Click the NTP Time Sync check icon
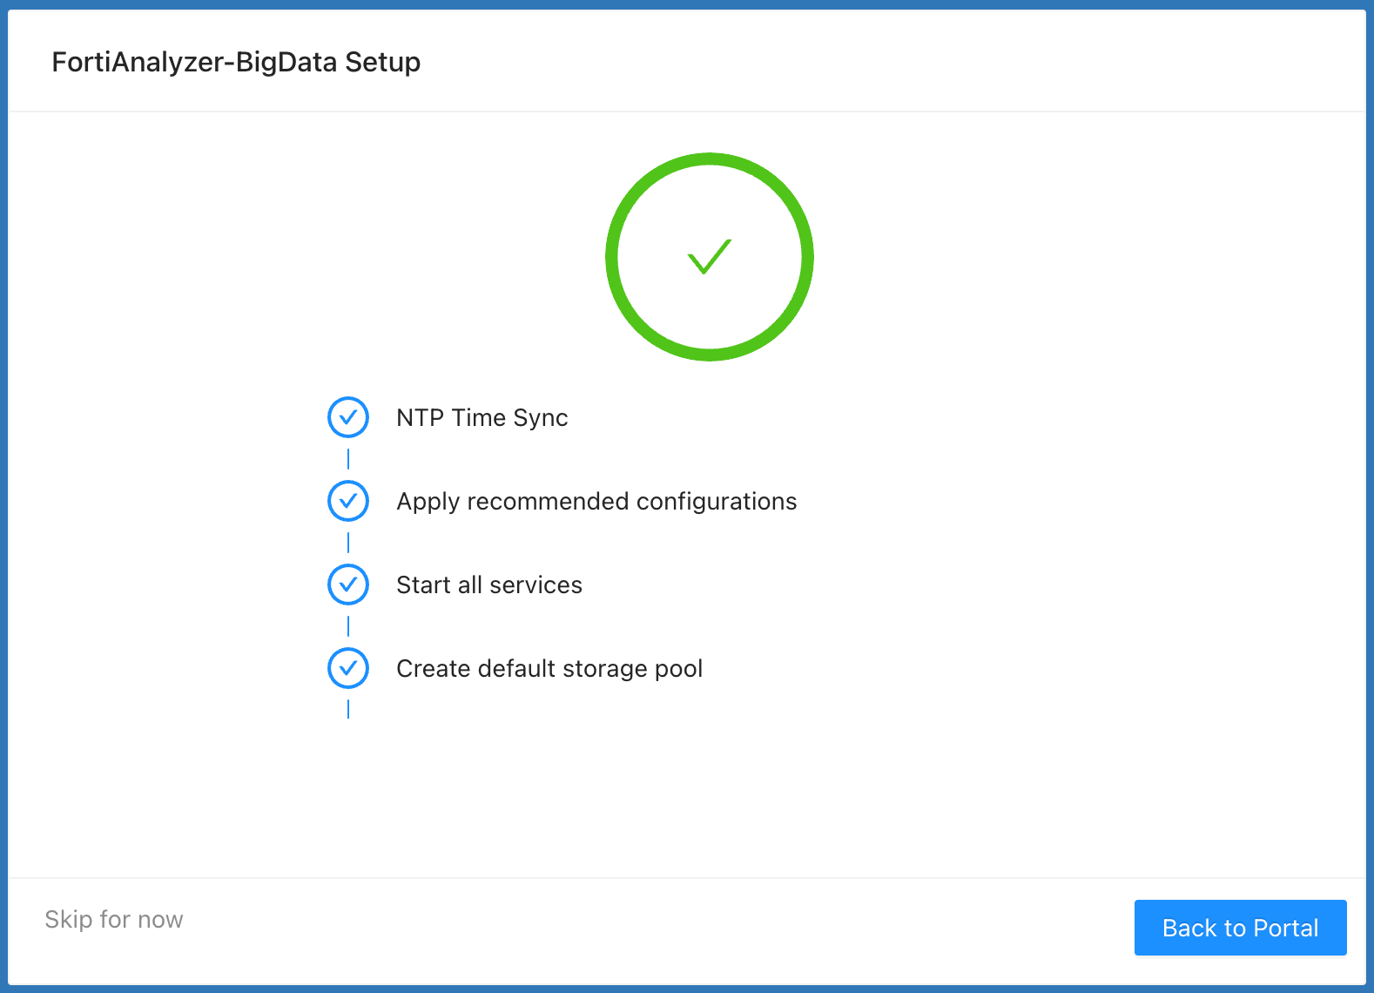Image resolution: width=1374 pixels, height=993 pixels. point(348,417)
